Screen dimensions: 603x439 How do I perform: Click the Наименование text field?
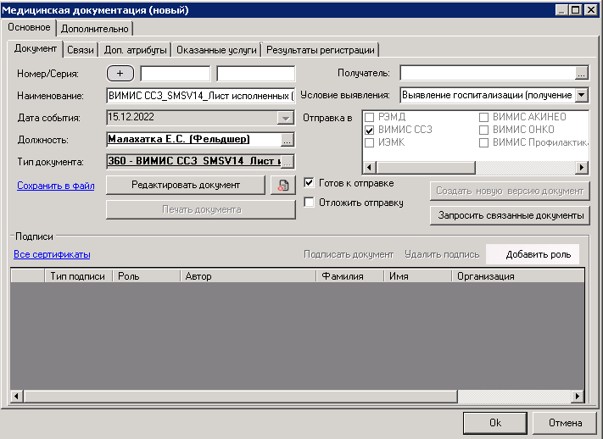pos(200,95)
